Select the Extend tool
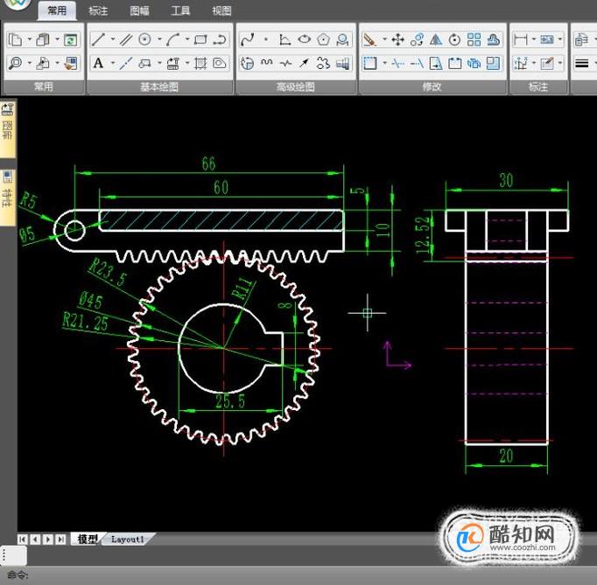 [x=417, y=63]
